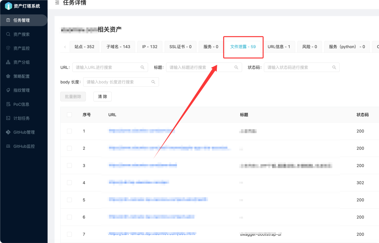This screenshot has height=243, width=379.
Task: Open the blurred URL link in row 3
Action: click(x=142, y=165)
